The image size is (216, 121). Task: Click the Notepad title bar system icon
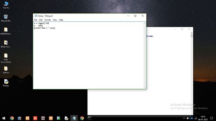coord(36,16)
